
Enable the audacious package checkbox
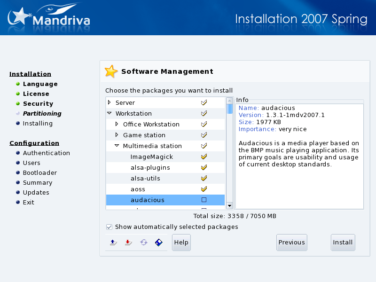tap(204, 200)
